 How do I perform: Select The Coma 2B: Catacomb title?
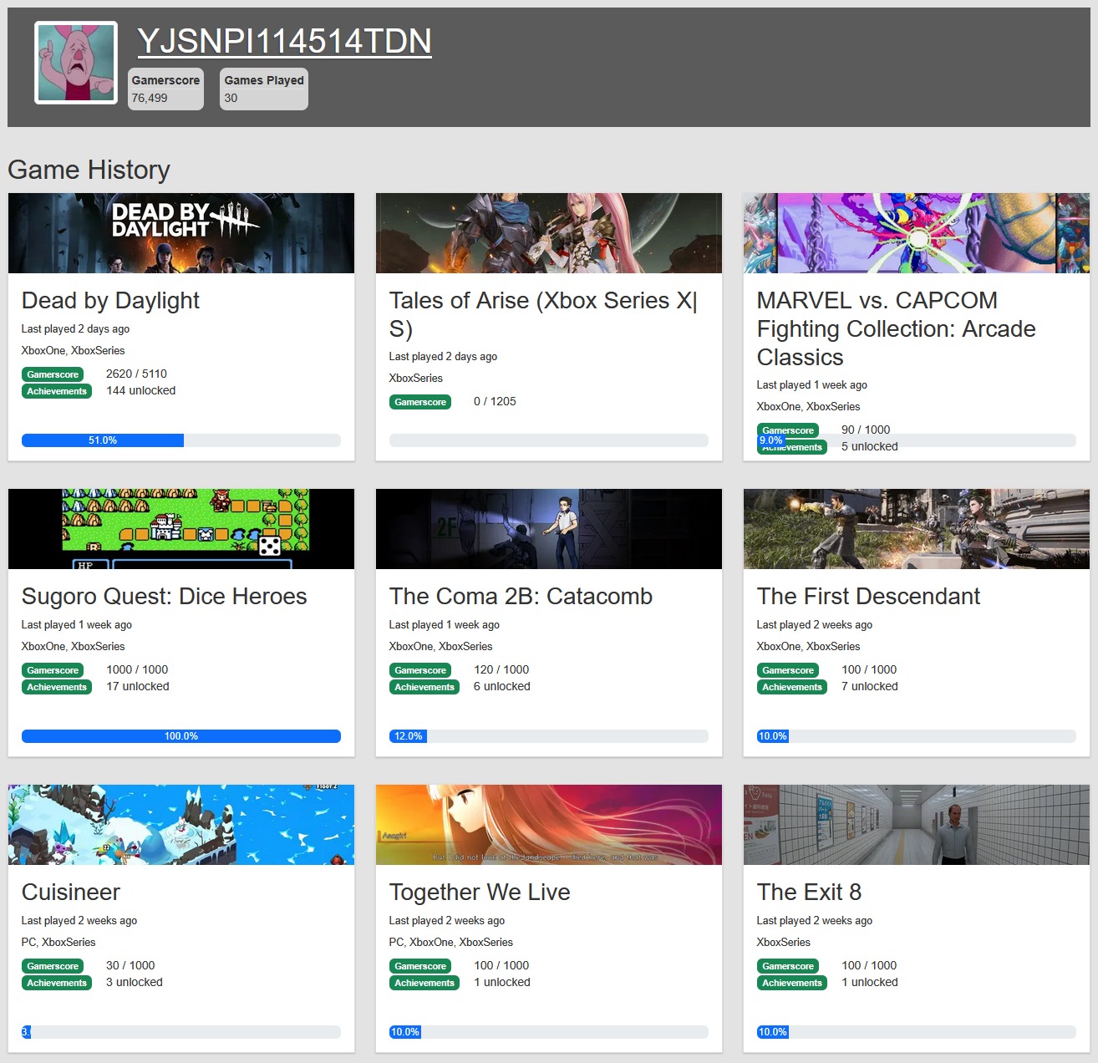pyautogui.click(x=521, y=597)
